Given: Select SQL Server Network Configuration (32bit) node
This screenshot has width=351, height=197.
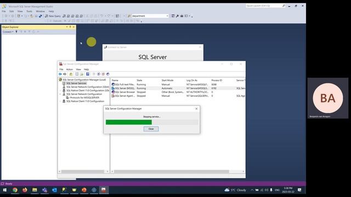Looking at the screenshot, I should (x=88, y=87).
